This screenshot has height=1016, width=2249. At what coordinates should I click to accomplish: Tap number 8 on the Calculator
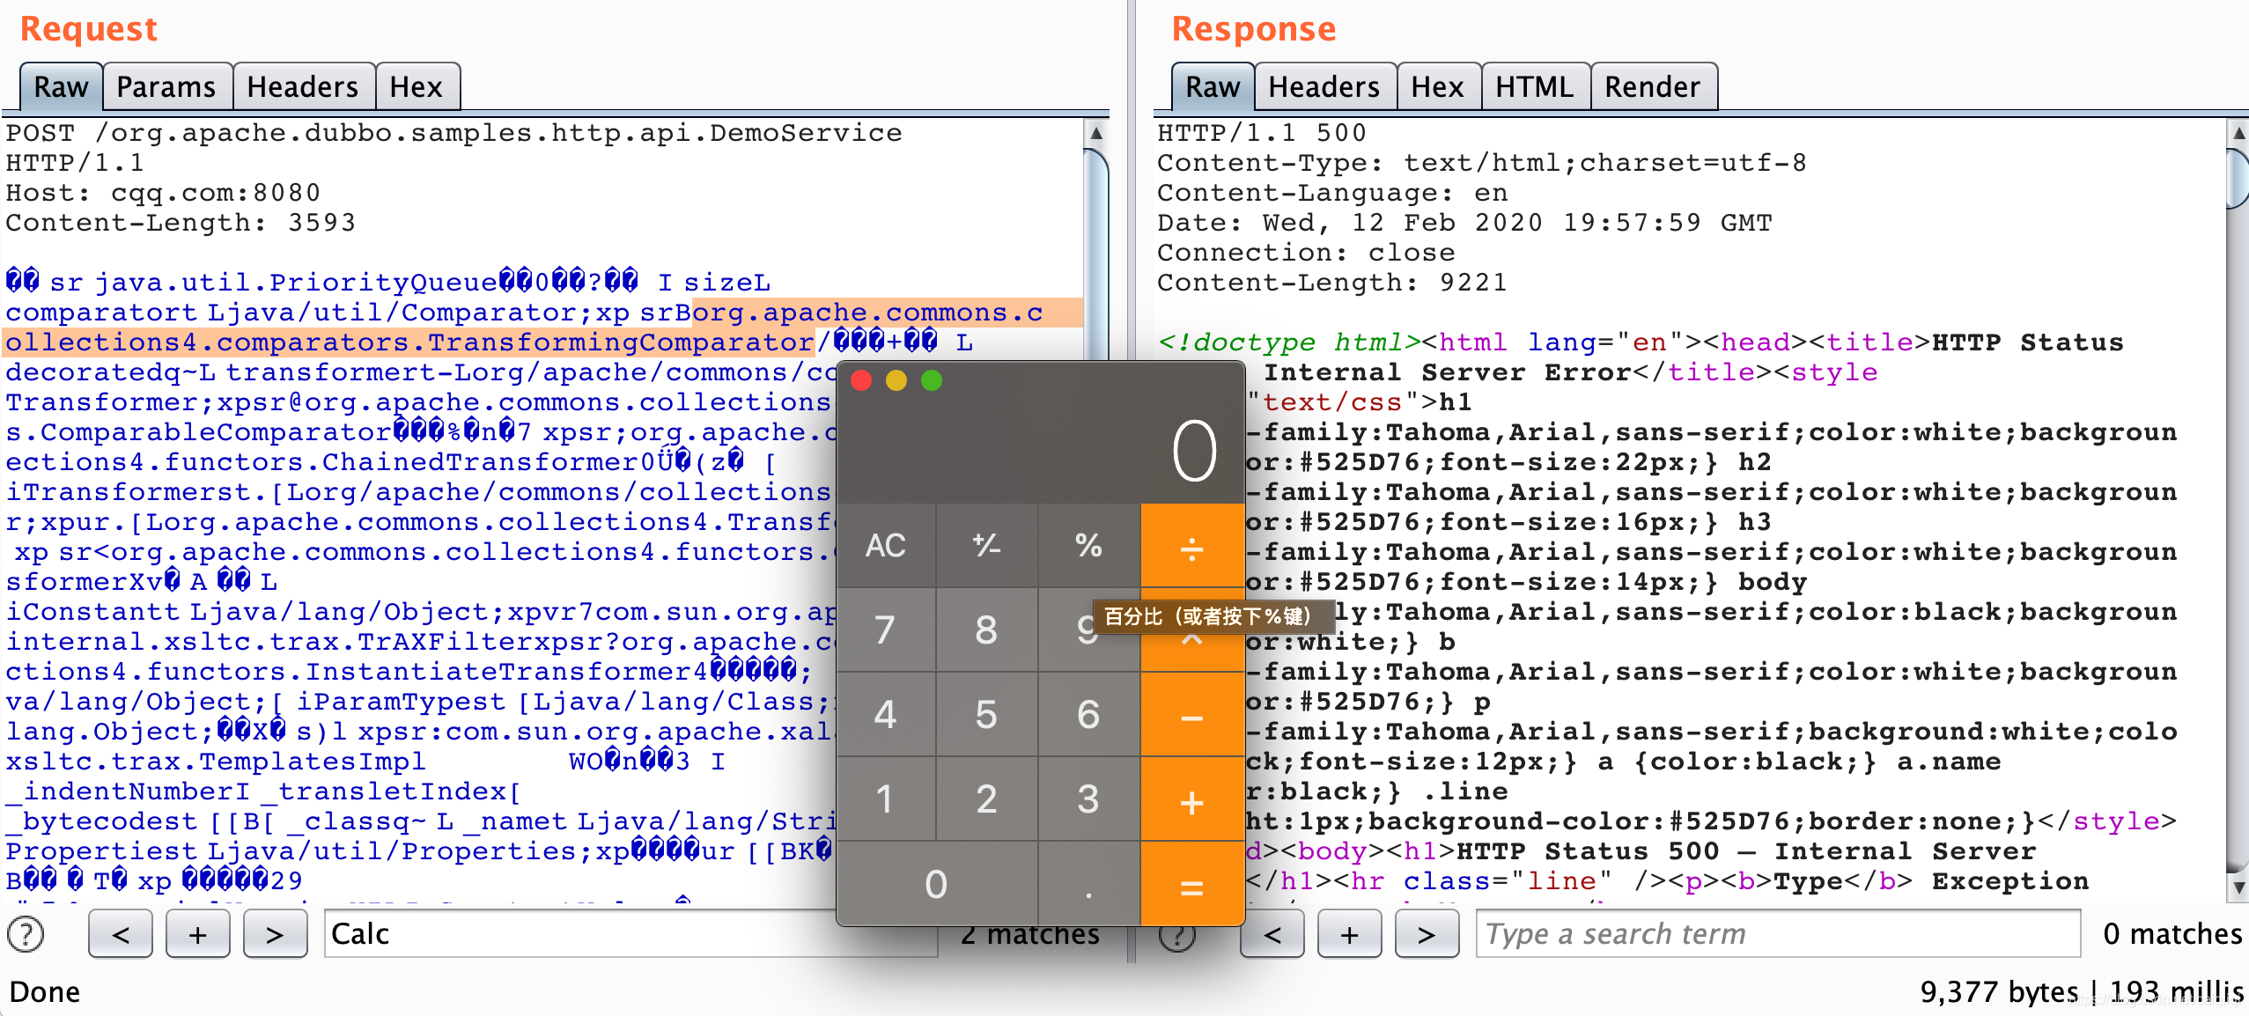point(987,629)
